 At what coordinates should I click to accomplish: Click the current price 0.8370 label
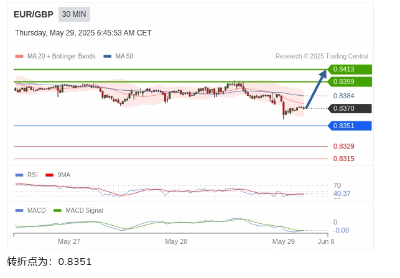click(x=349, y=108)
